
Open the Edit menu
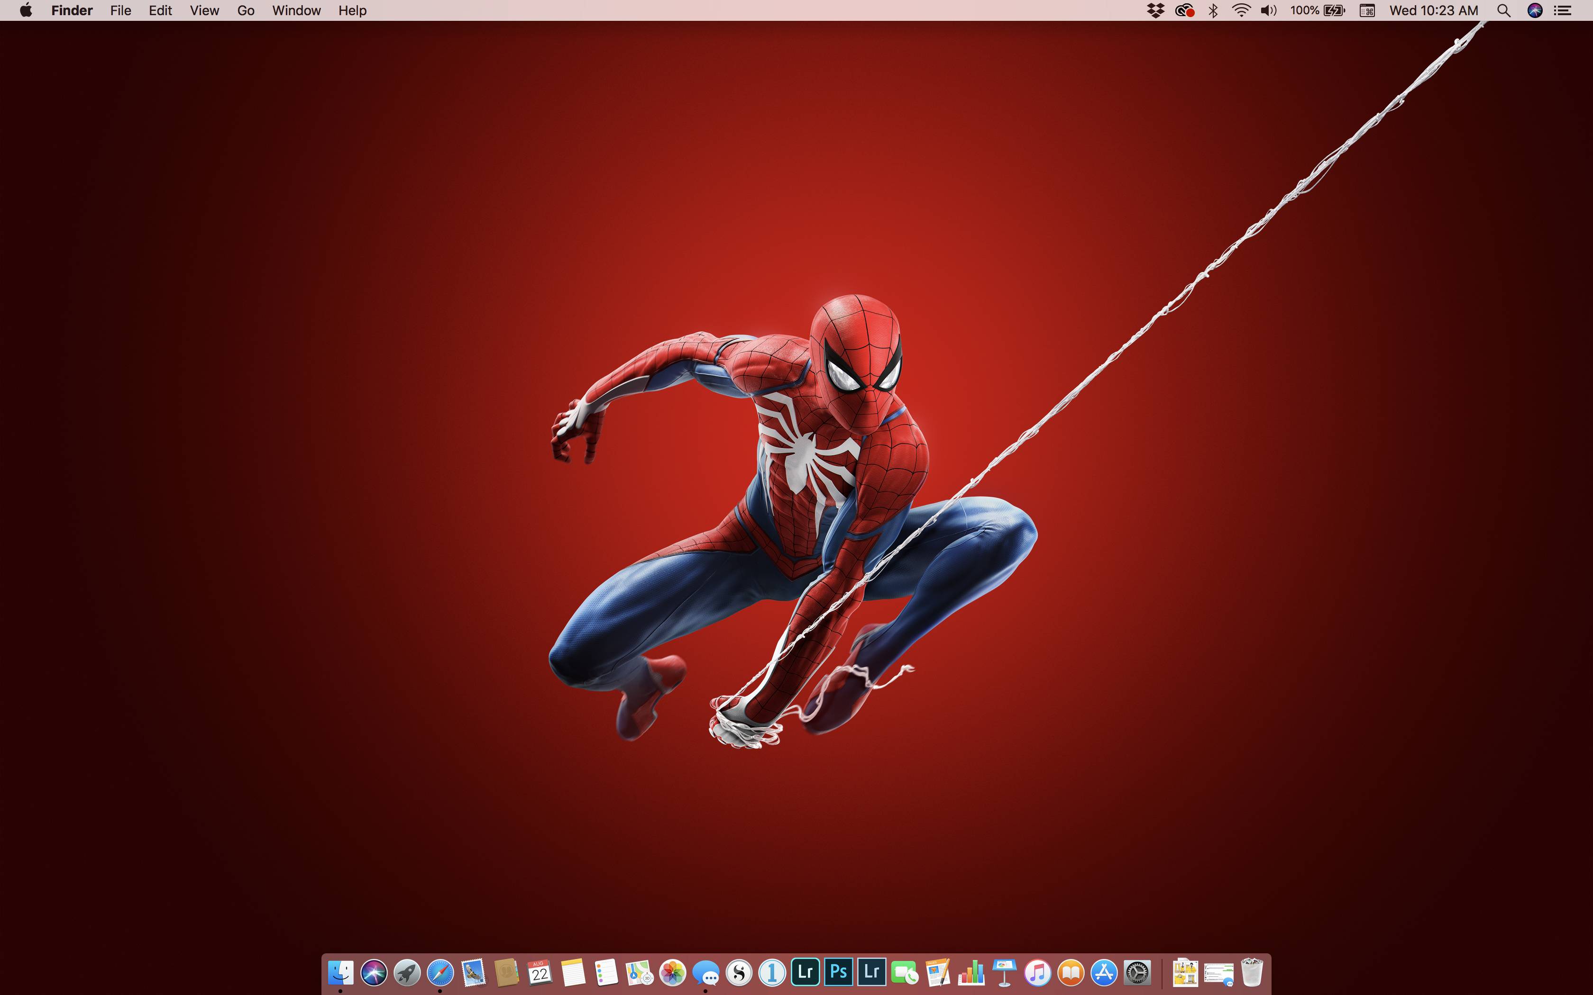(160, 10)
